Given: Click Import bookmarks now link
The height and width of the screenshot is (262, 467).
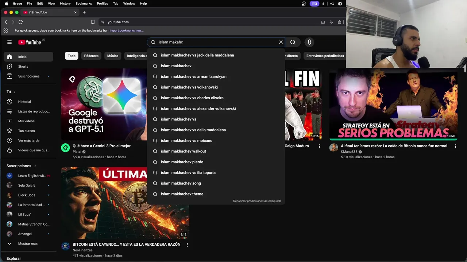Looking at the screenshot, I should (x=127, y=31).
